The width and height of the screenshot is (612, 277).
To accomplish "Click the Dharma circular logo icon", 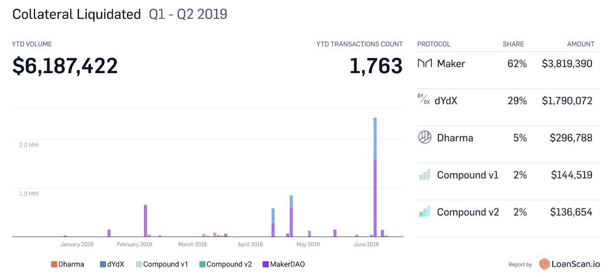I will click(425, 137).
